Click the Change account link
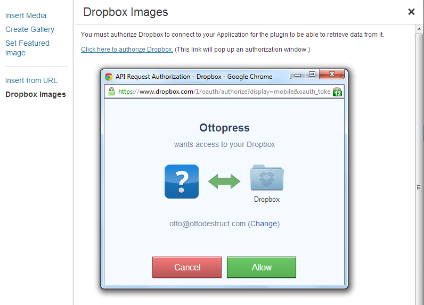Image resolution: width=424 pixels, height=305 pixels. (x=264, y=224)
